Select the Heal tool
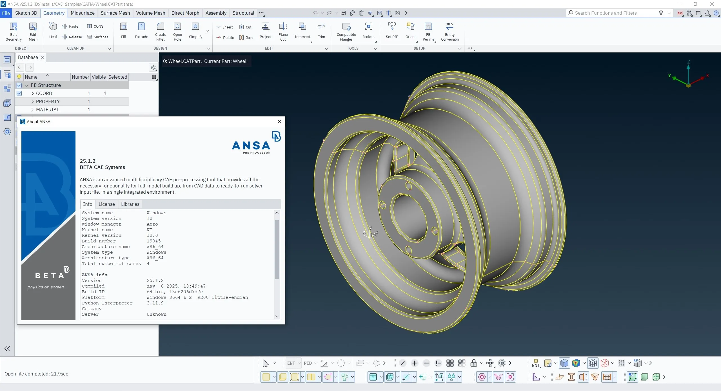This screenshot has height=391, width=721. [x=53, y=30]
